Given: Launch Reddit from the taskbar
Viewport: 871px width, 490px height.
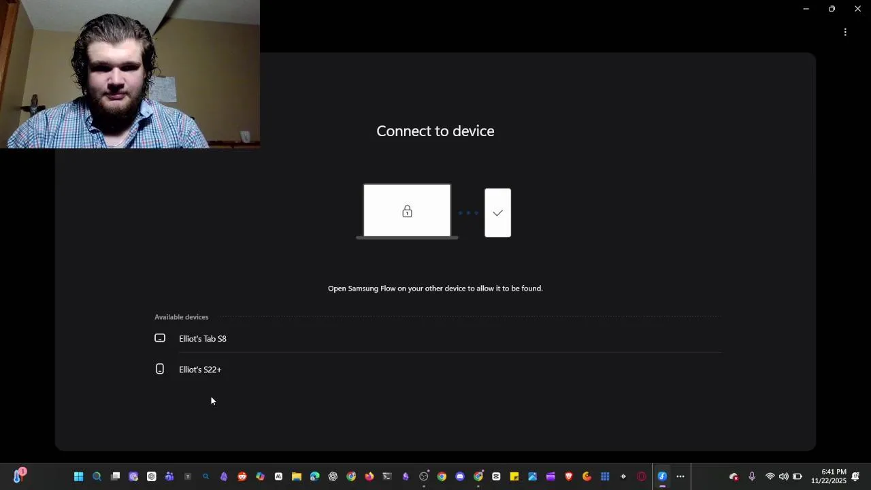Looking at the screenshot, I should click(242, 476).
